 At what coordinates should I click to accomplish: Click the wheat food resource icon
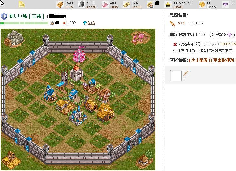coord(127,5)
